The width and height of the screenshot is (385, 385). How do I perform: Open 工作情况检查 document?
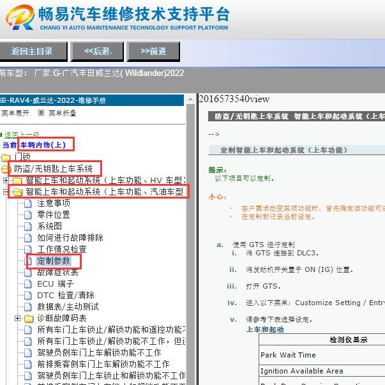[62, 249]
